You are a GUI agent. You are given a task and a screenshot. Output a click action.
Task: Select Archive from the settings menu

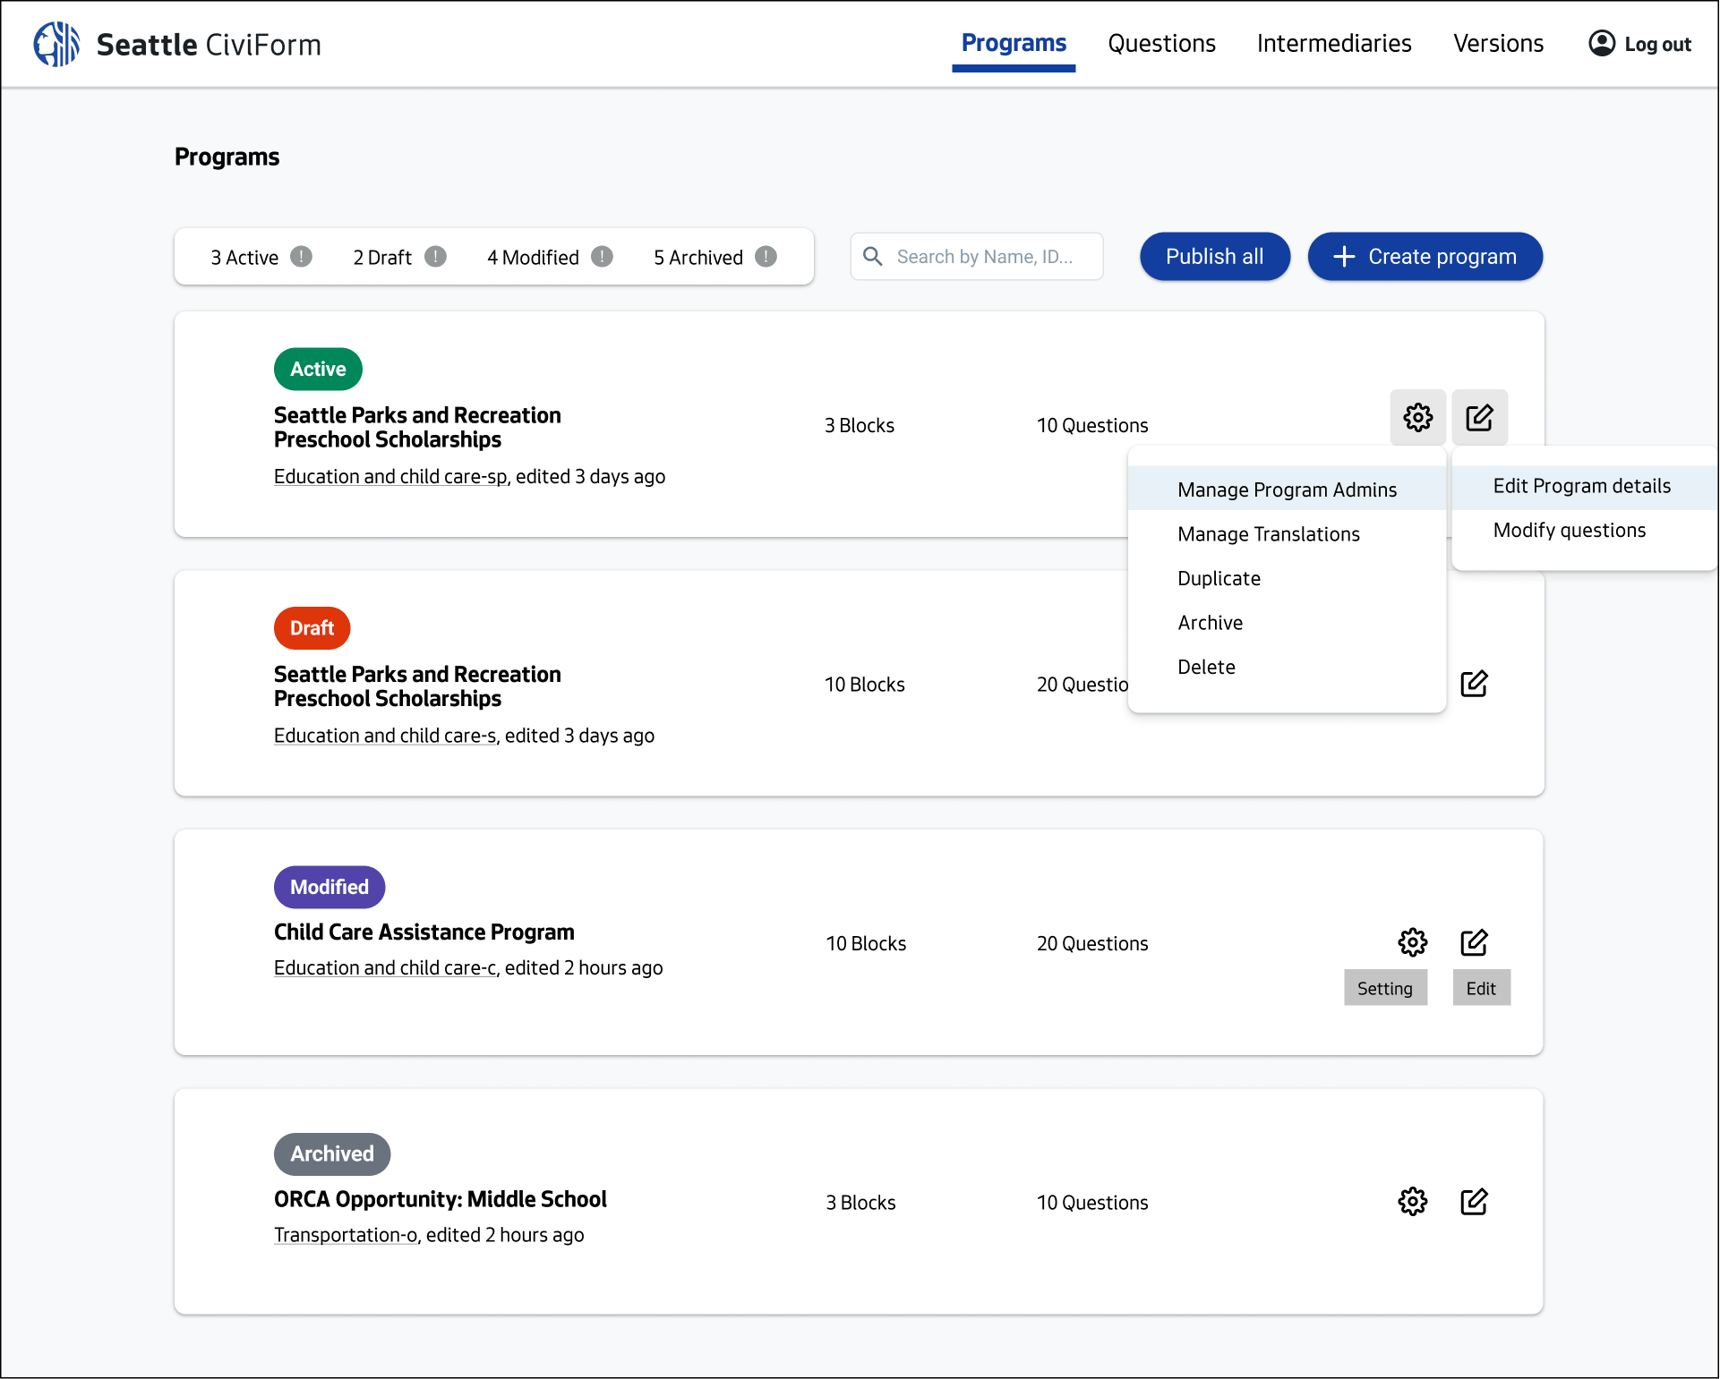coord(1210,622)
